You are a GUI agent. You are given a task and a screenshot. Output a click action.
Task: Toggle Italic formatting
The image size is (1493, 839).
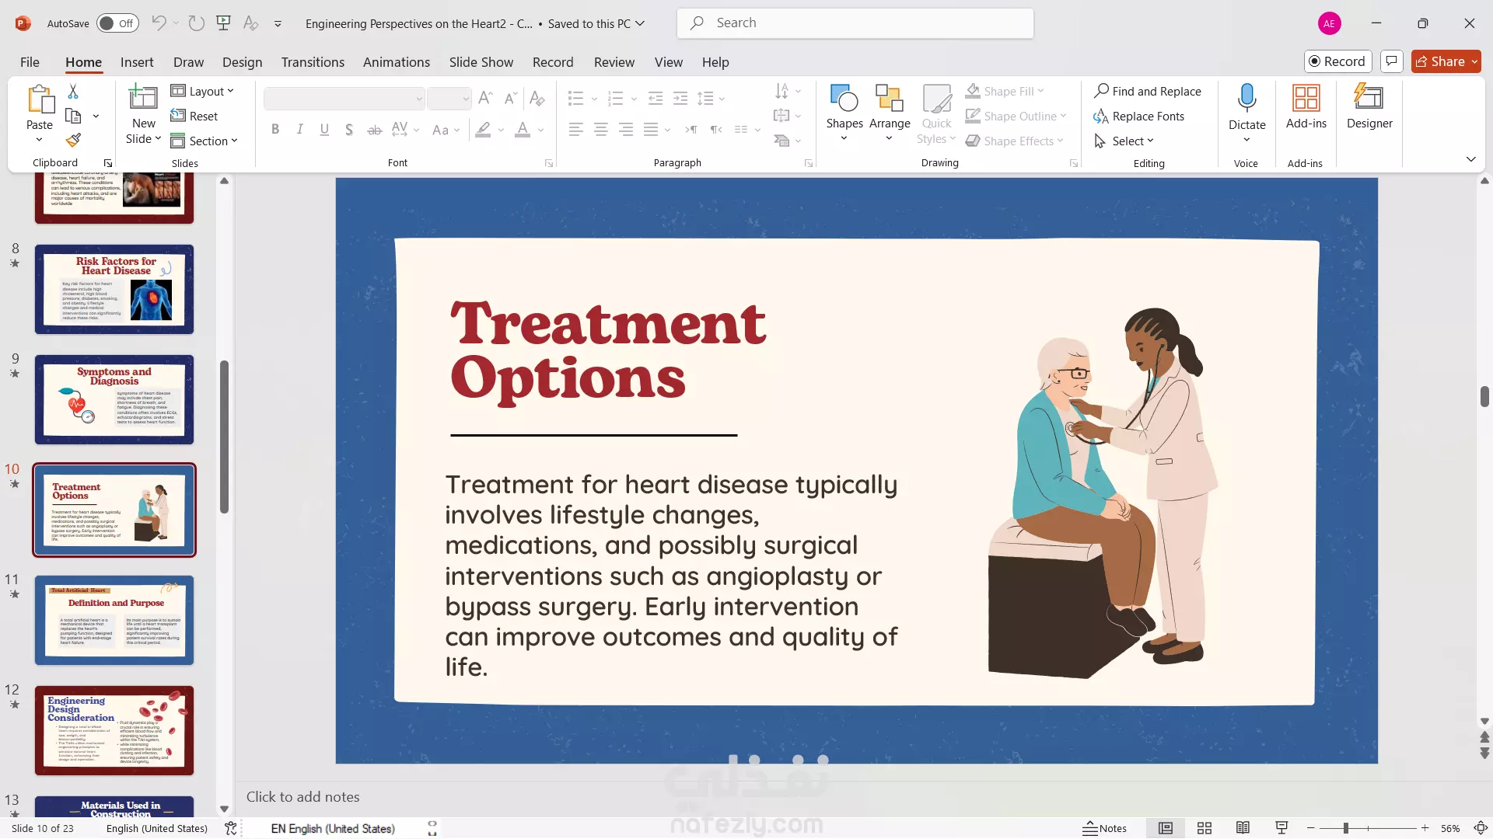[300, 130]
